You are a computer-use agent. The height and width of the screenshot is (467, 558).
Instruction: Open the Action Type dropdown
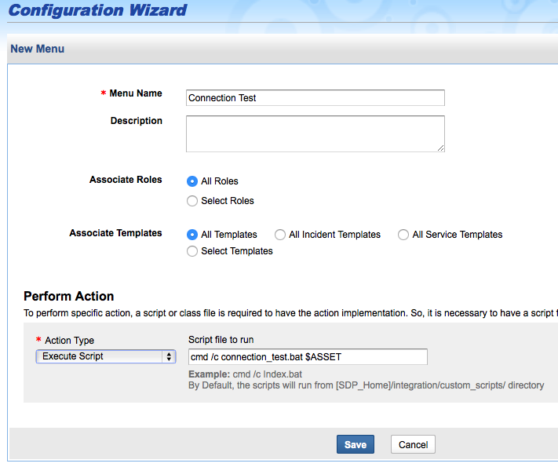coord(106,356)
